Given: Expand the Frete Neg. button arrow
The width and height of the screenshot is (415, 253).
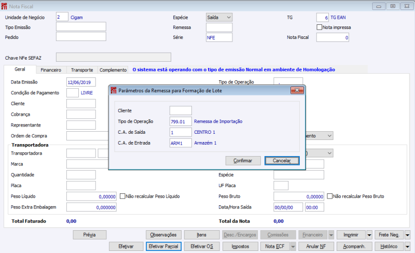Looking at the screenshot, I should pos(407,235).
